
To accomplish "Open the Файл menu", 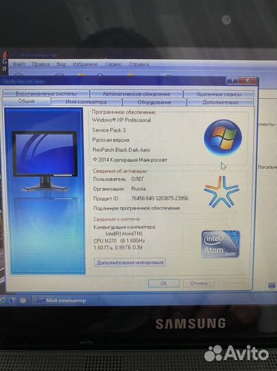I will coord(19,64).
